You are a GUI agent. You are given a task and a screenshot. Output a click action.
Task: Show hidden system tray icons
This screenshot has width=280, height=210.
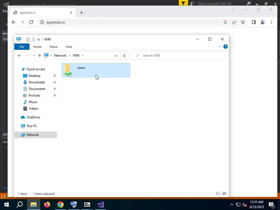click(x=231, y=205)
